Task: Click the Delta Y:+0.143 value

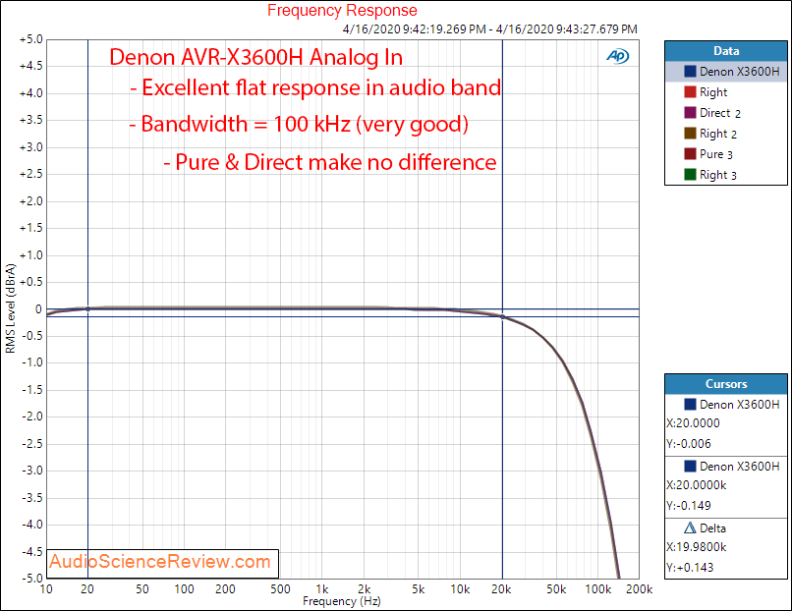Action: point(690,568)
